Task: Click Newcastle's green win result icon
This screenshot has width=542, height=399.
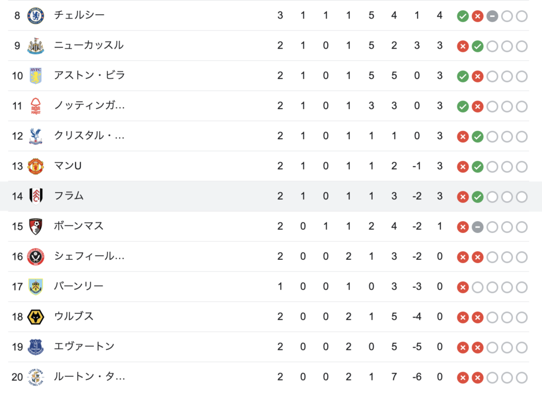Action: pyautogui.click(x=477, y=46)
